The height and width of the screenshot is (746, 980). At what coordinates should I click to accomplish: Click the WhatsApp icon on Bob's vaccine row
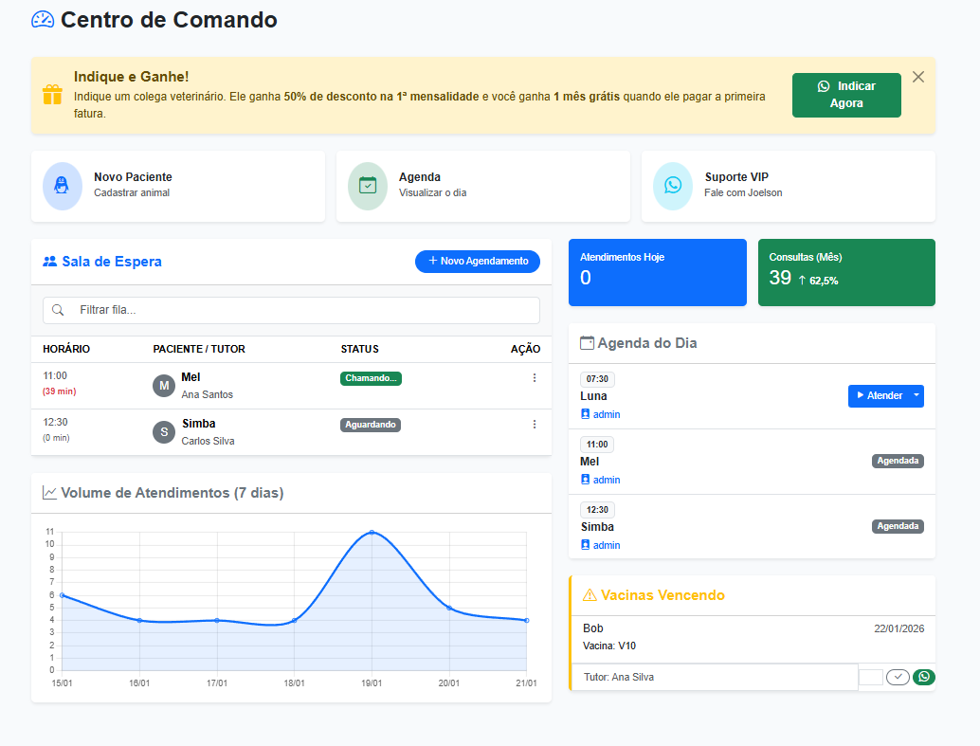point(923,677)
